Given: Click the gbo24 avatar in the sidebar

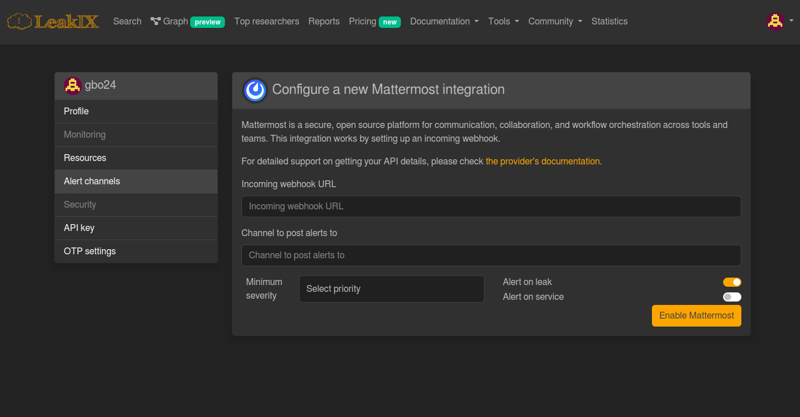Looking at the screenshot, I should click(x=73, y=85).
